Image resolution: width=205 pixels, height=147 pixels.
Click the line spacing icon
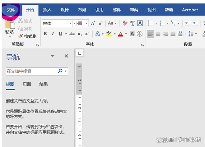click(x=191, y=34)
